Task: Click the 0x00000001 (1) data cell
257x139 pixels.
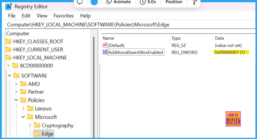Action: (x=230, y=52)
